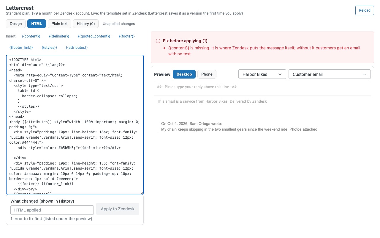Click inside the HTML template editor
The image size is (380, 238).
75,124
